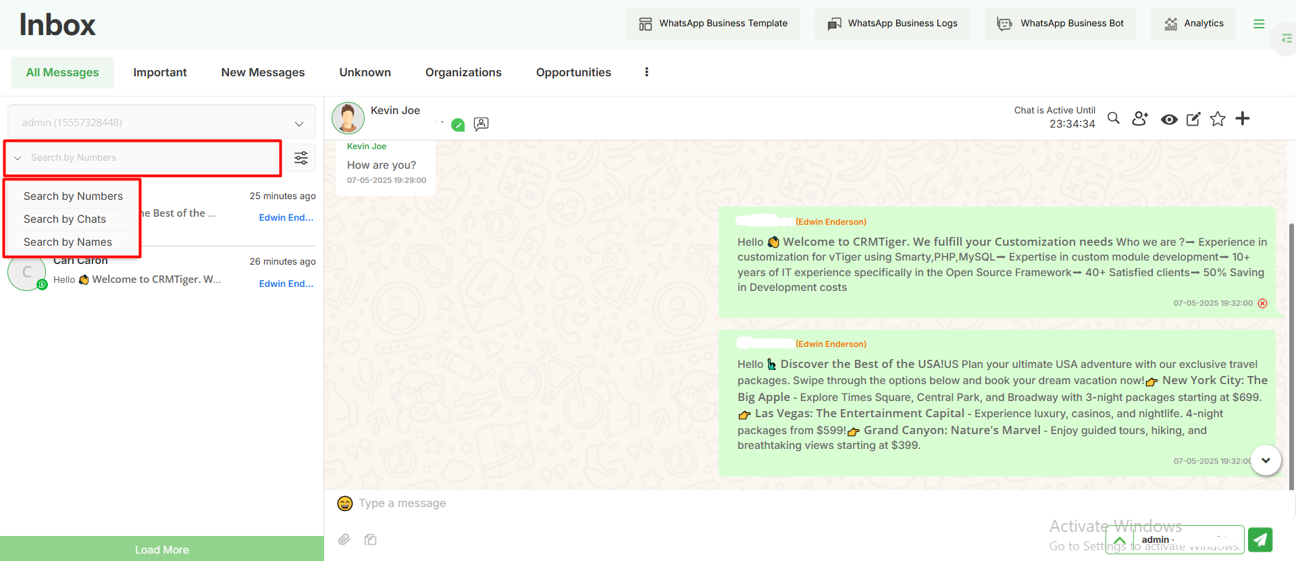1296x561 pixels.
Task: Click the Chat is Active Until timer
Action: pos(1054,117)
